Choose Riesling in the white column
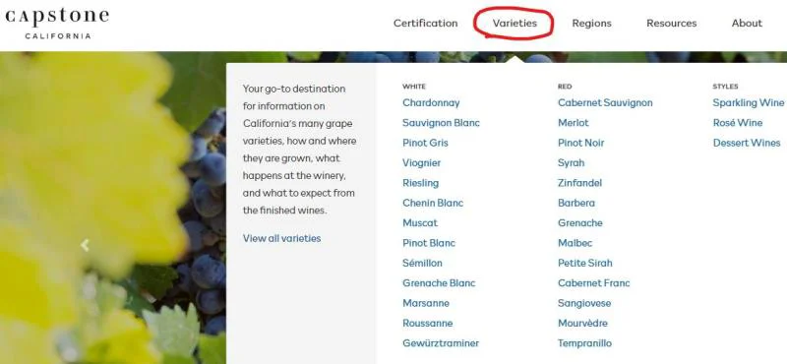The height and width of the screenshot is (364, 787). click(421, 183)
